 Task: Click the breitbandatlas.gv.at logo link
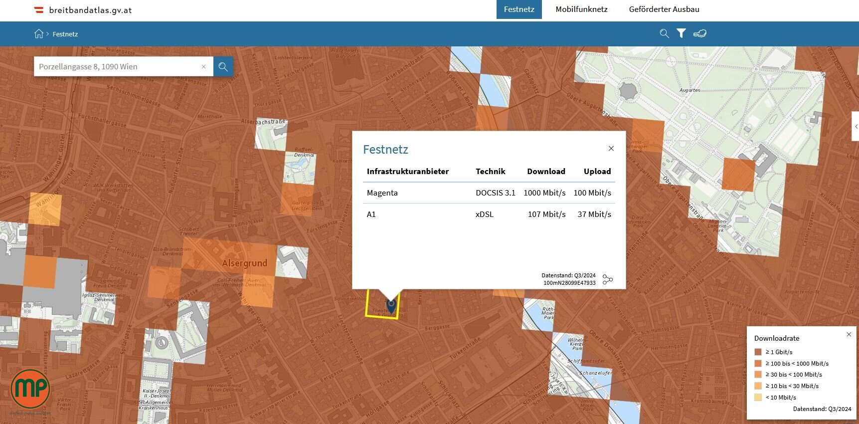pos(83,10)
